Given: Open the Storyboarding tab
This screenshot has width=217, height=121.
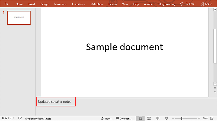Looking at the screenshot, I should [167, 4].
